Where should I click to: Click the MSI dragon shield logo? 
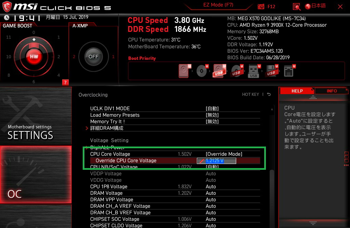tap(7, 7)
